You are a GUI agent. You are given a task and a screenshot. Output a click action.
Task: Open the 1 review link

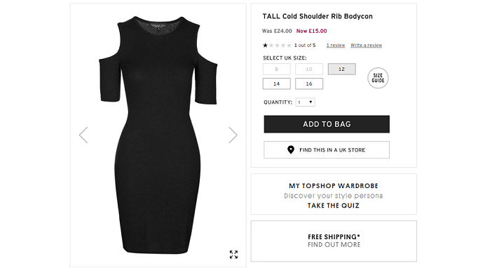pos(336,45)
